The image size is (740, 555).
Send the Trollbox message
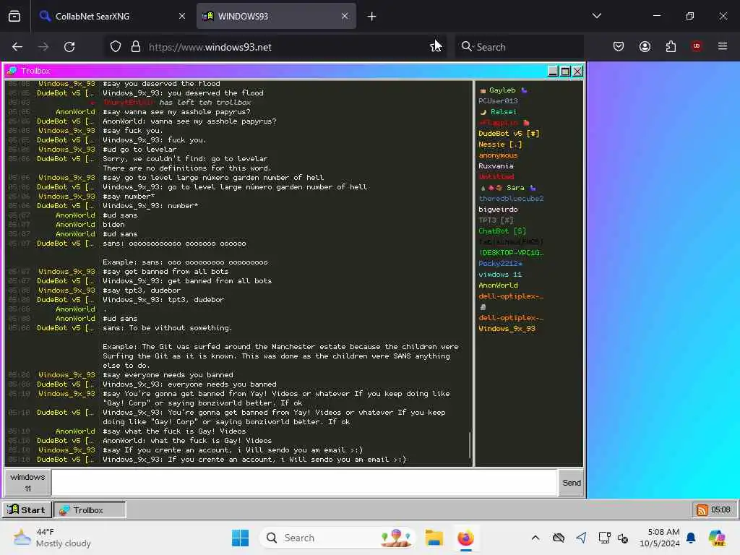click(x=572, y=482)
